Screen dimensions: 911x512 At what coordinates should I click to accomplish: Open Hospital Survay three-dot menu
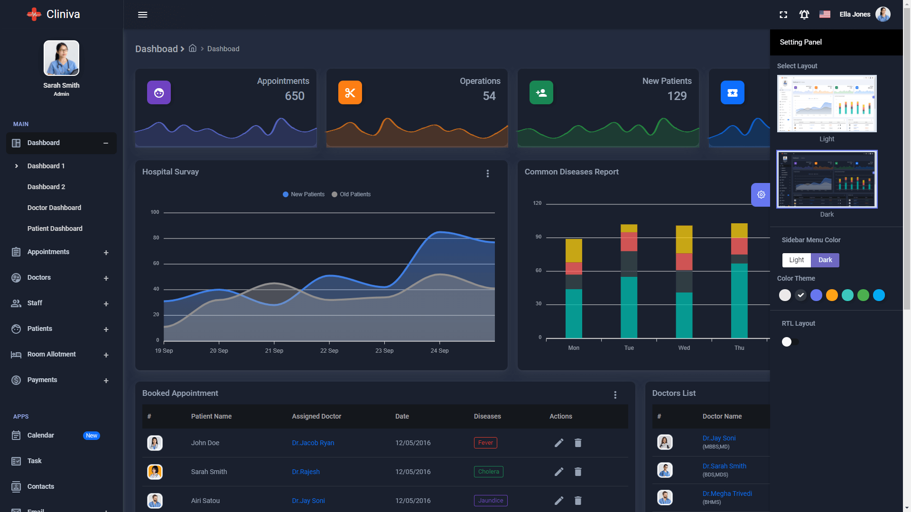488,174
